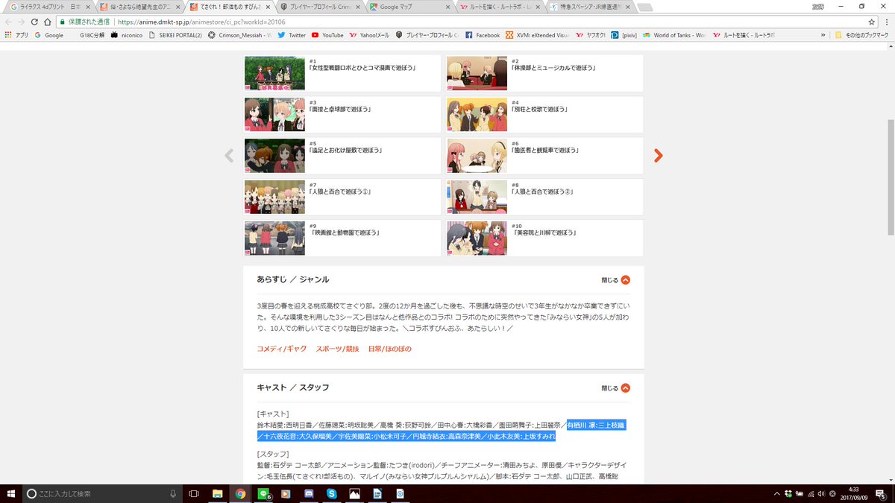895x503 pixels.
Task: Select episode #10 美容院と川柳で遊ぼう title
Action: [545, 233]
